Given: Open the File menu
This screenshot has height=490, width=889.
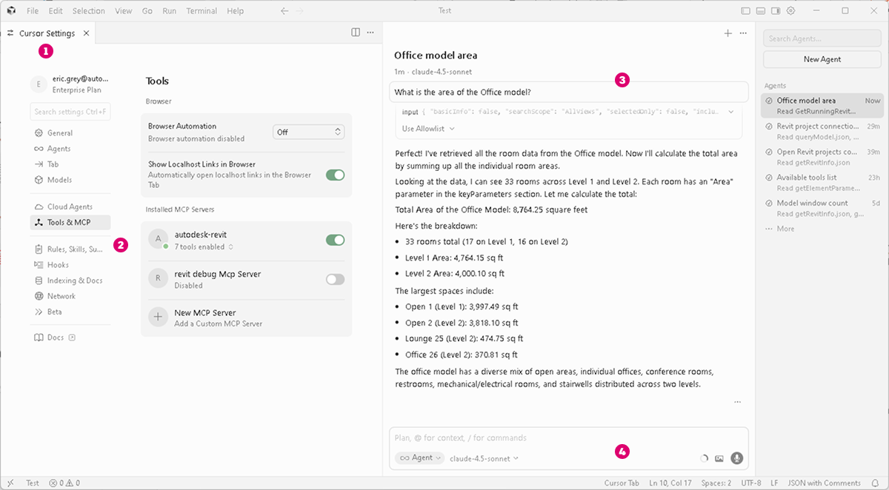Looking at the screenshot, I should 33,11.
